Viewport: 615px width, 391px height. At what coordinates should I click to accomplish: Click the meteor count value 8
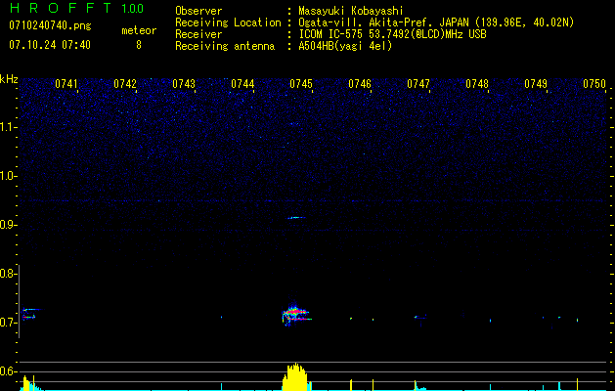pyautogui.click(x=139, y=45)
